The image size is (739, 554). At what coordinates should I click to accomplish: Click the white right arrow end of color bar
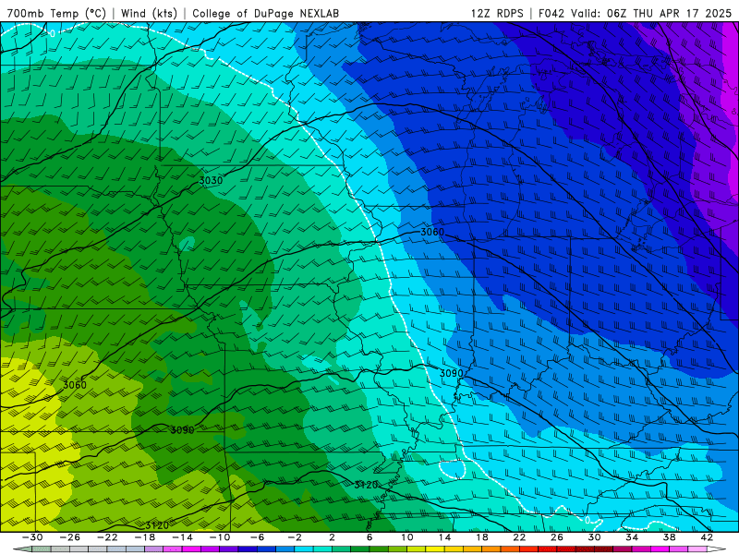click(x=717, y=549)
